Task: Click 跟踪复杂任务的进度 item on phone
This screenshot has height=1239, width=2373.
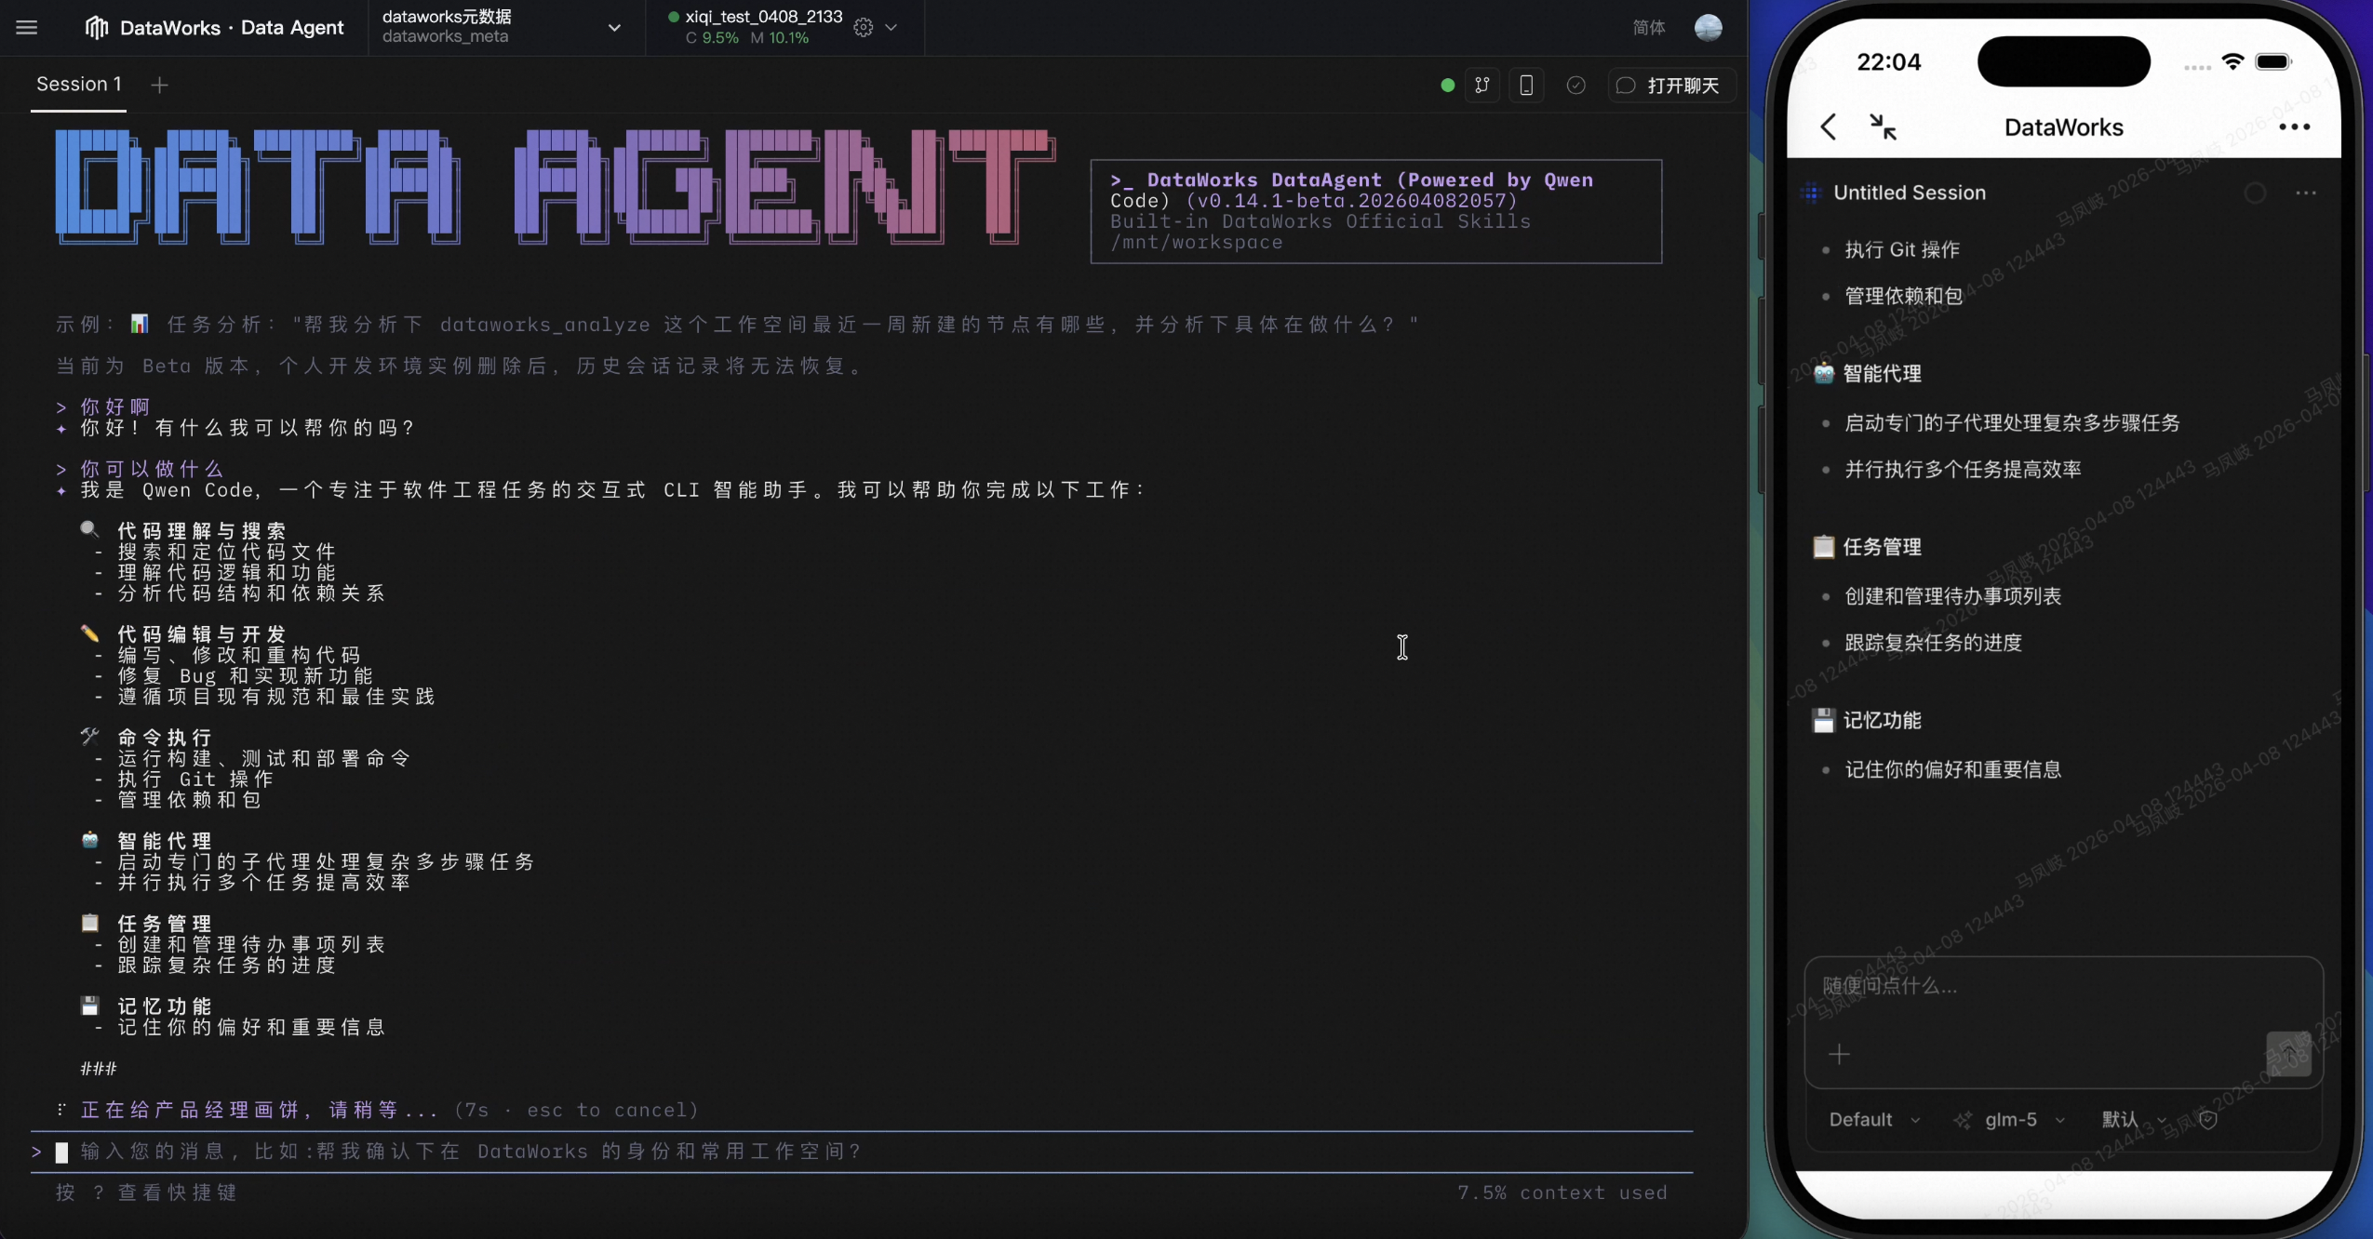Action: 1933,642
